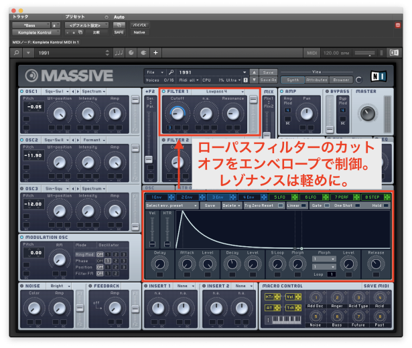Viewport: 412px width, 348px height.
Task: Click the KTr macro source icon
Action: (269, 296)
